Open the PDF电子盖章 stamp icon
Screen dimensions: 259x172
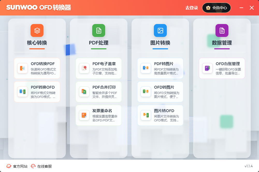[x=84, y=68]
